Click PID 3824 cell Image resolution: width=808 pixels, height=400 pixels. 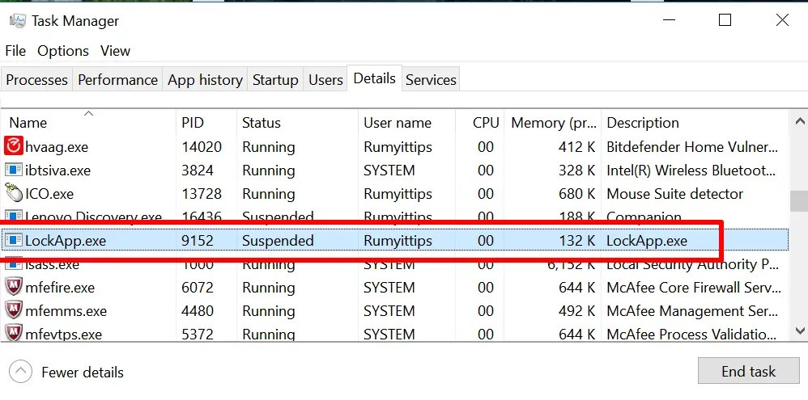(x=198, y=171)
